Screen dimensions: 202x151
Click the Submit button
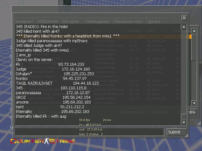pyautogui.click(x=176, y=132)
